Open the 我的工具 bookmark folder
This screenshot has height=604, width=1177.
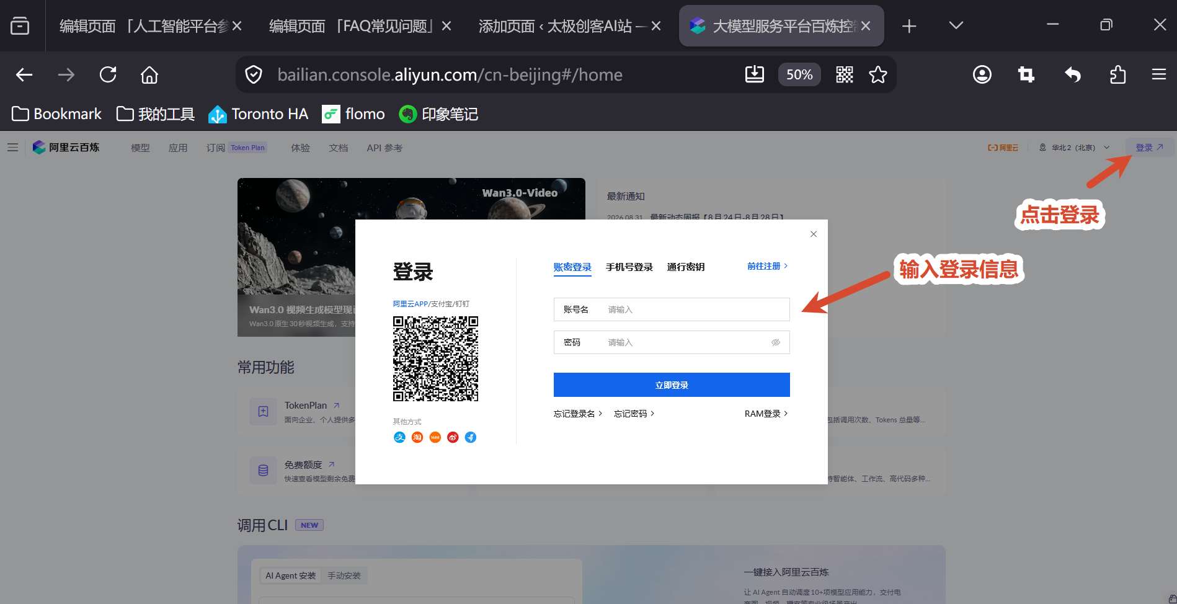pos(156,114)
